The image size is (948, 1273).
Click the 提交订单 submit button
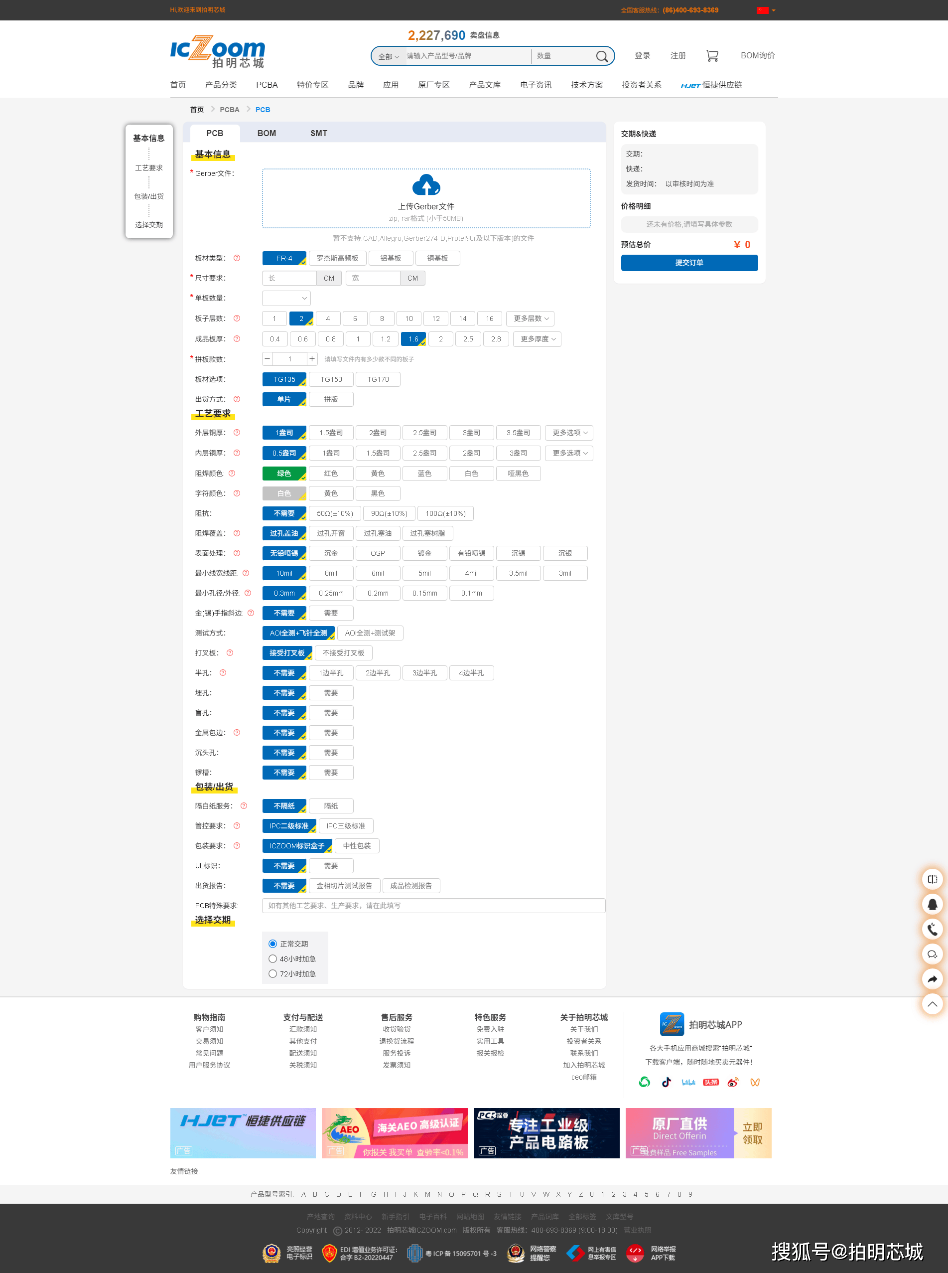[x=688, y=262]
